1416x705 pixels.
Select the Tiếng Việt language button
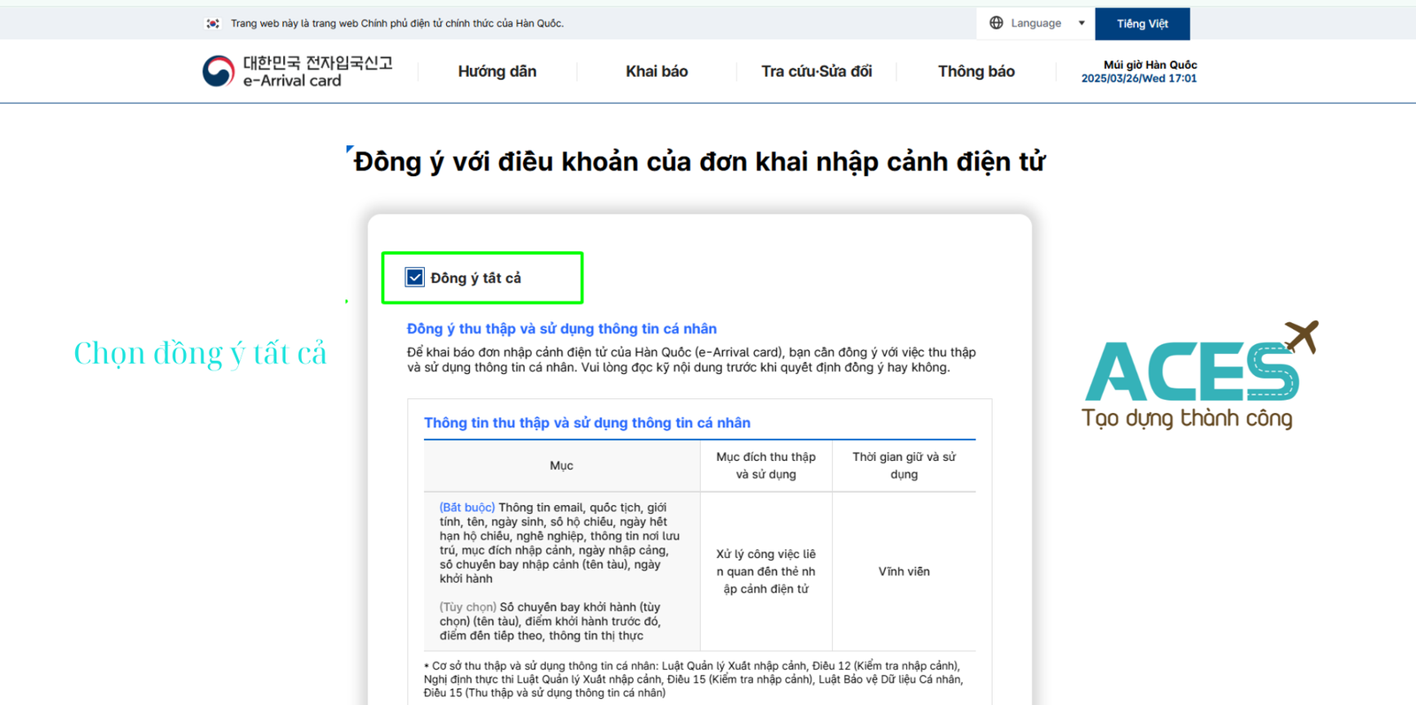click(x=1143, y=24)
